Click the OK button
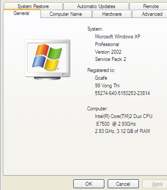 pyautogui.click(x=89, y=184)
